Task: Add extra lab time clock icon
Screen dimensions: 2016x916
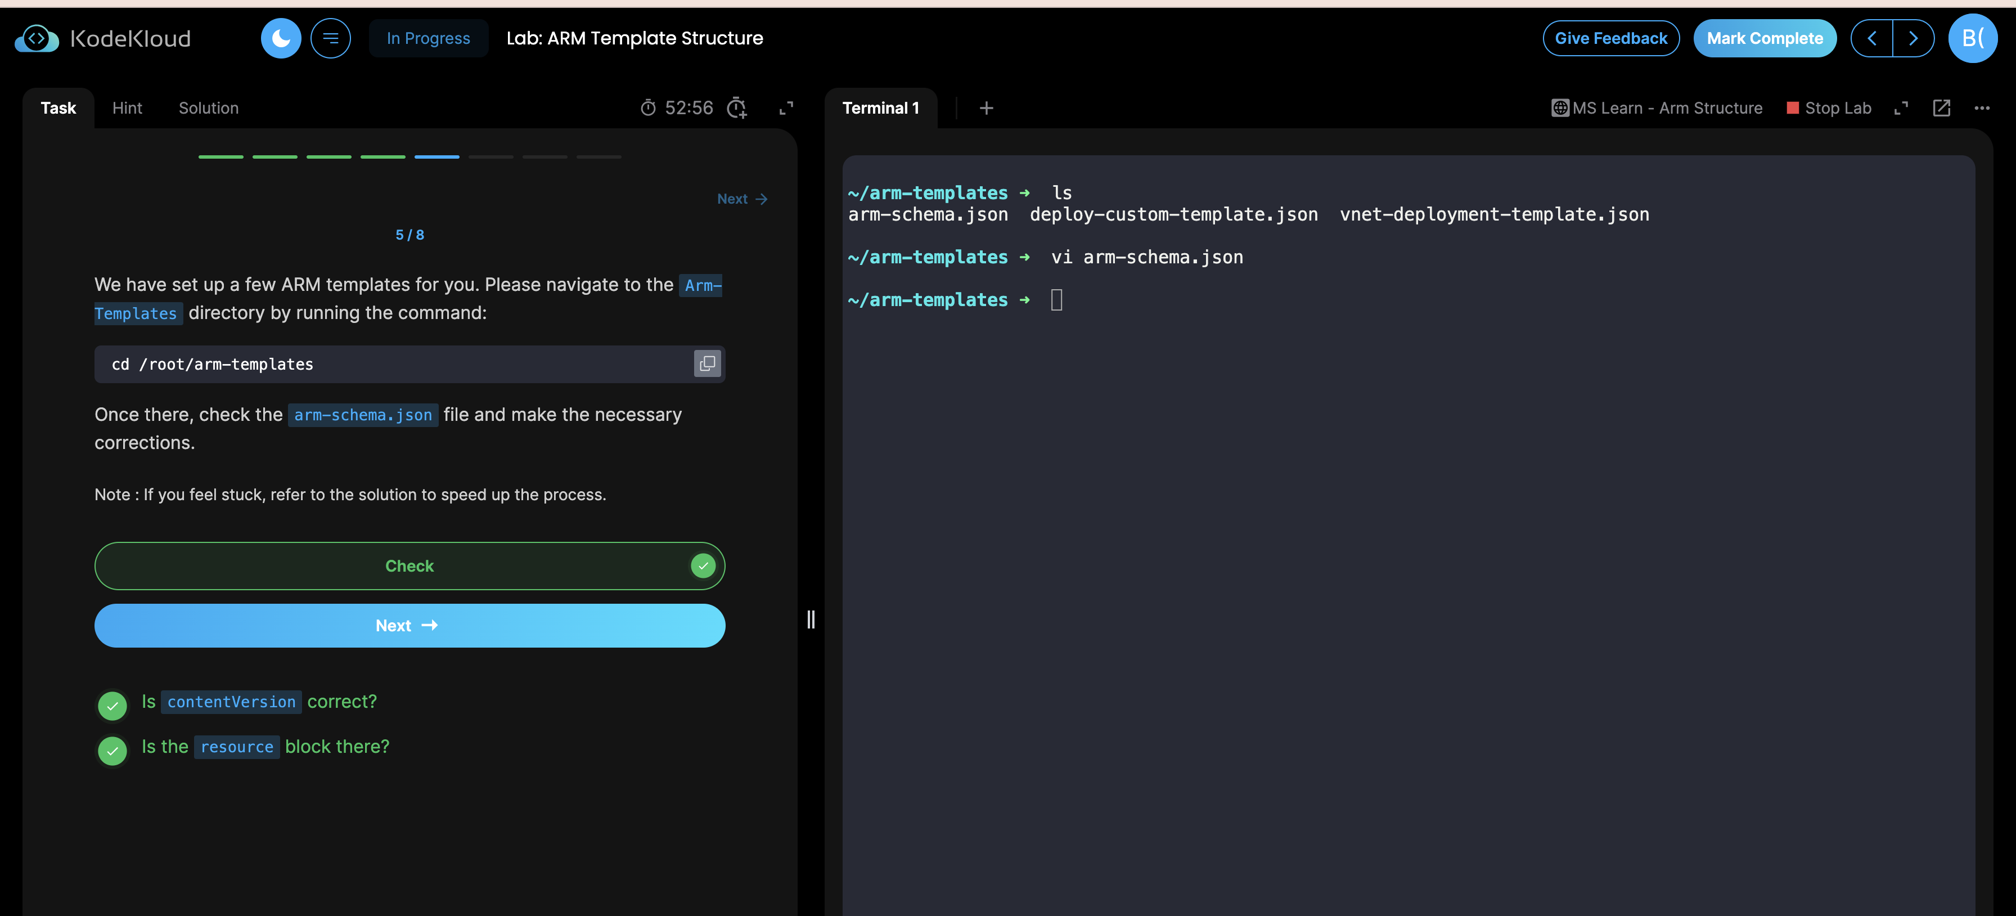Action: [736, 108]
